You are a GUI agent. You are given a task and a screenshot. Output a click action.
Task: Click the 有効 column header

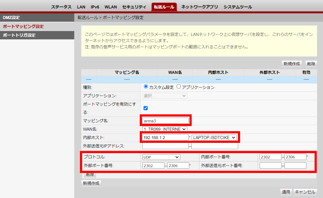pos(306,73)
